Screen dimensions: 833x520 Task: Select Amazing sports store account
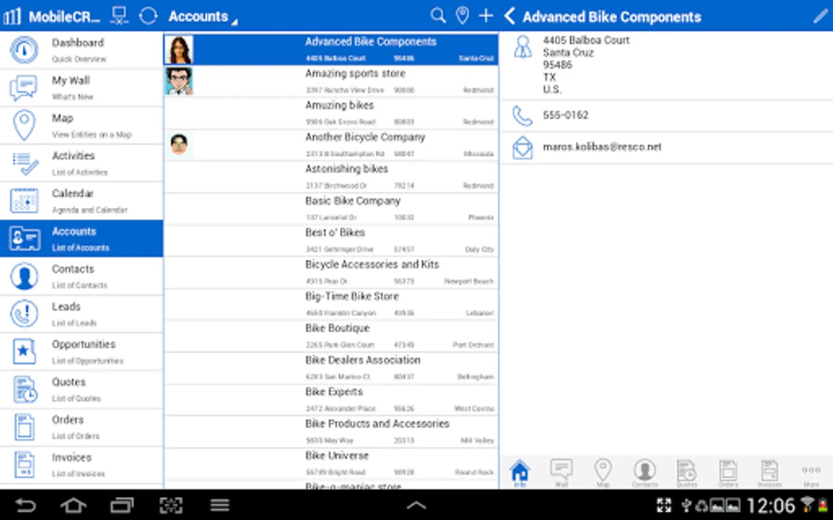click(x=331, y=81)
